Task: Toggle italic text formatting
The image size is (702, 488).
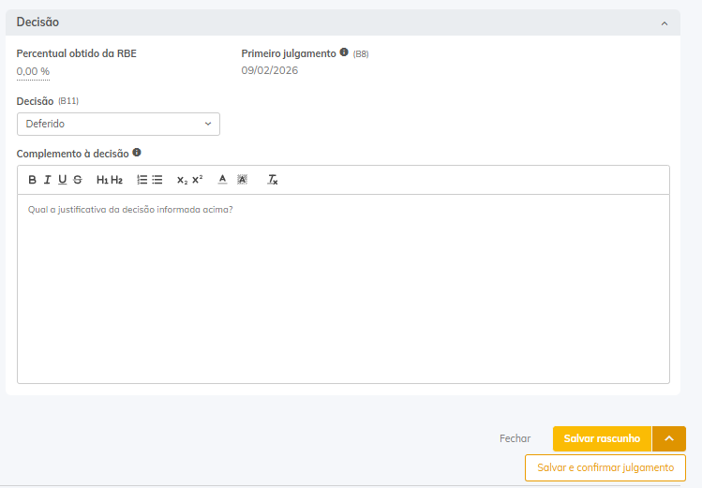Action: point(47,180)
